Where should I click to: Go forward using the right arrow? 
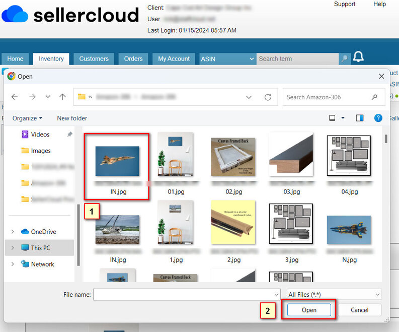click(32, 97)
